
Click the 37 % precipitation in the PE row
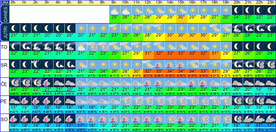pyautogui.click(x=59, y=112)
